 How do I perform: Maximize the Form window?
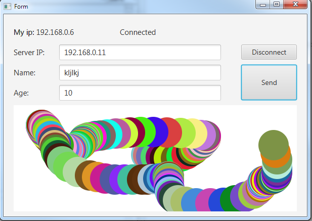coord(277,5)
